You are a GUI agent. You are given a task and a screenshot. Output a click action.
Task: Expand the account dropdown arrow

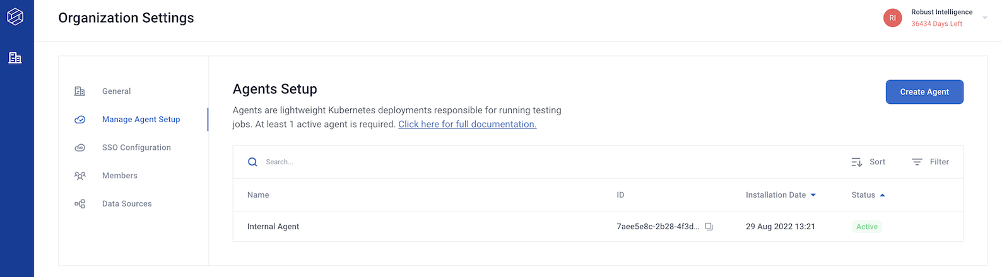coord(985,18)
